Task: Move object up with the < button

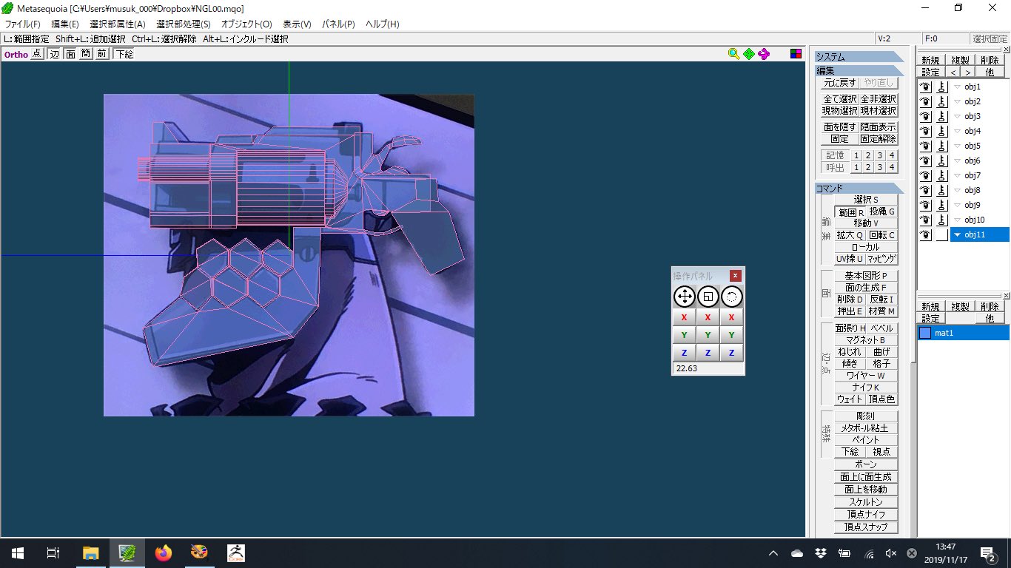Action: [953, 72]
